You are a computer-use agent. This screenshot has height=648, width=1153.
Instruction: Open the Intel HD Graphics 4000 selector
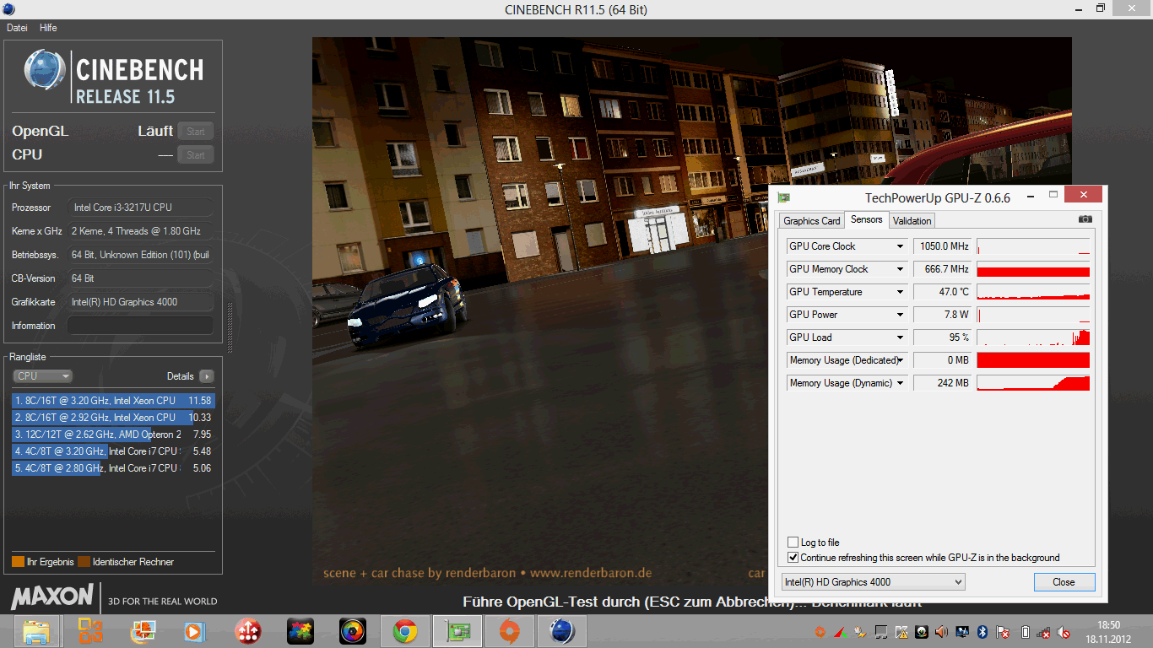(873, 582)
